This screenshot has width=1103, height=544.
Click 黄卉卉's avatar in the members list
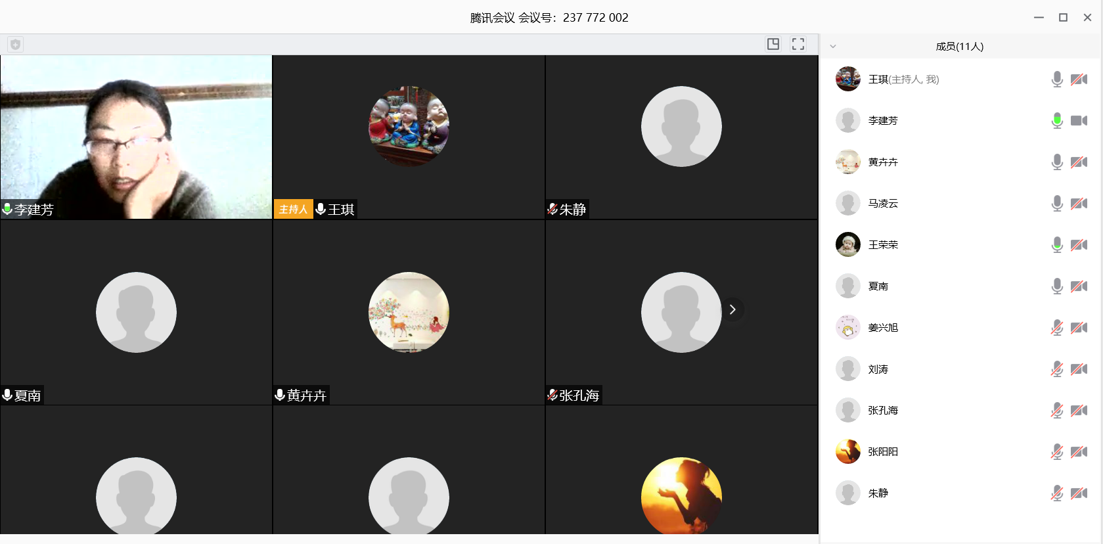click(847, 162)
